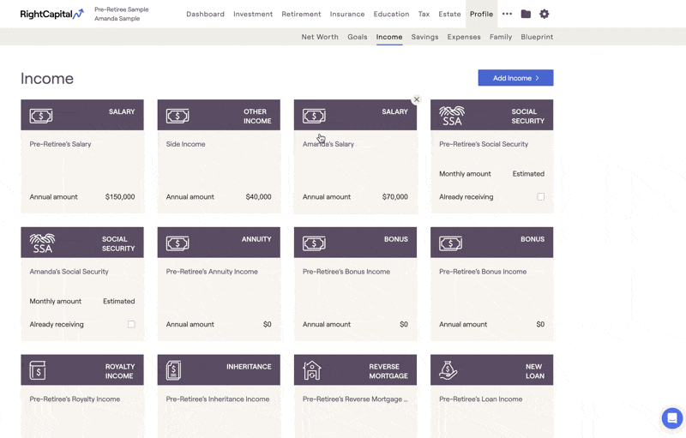Click the Pre-Retiree's Annuity Income label

pyautogui.click(x=212, y=272)
